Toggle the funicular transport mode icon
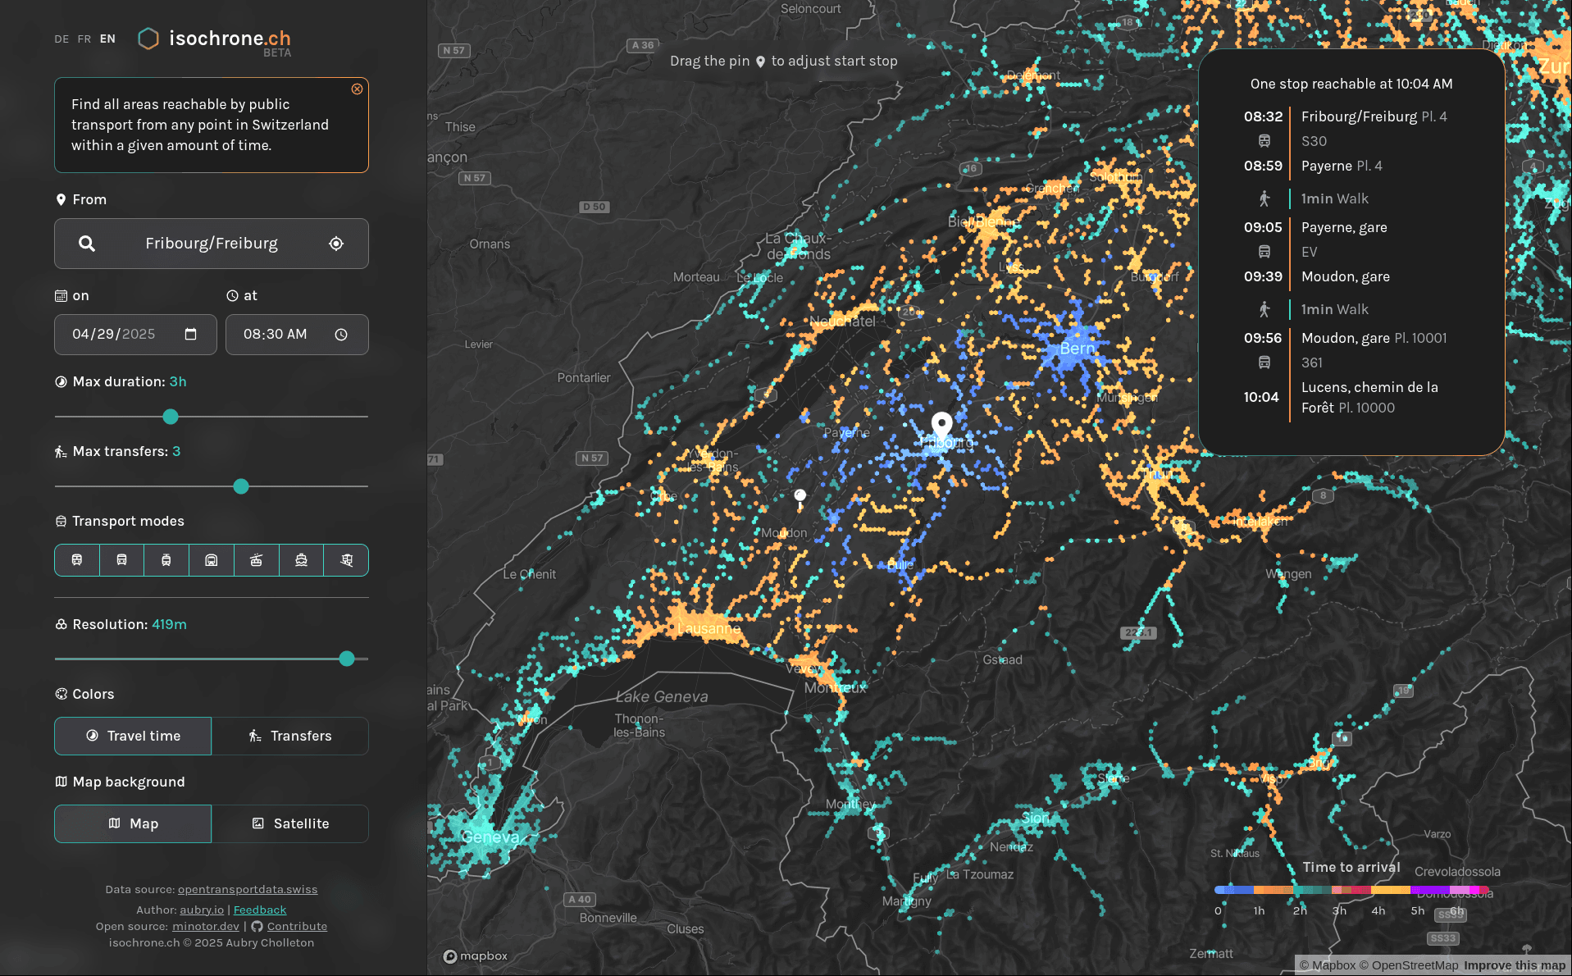The image size is (1572, 976). click(x=346, y=560)
